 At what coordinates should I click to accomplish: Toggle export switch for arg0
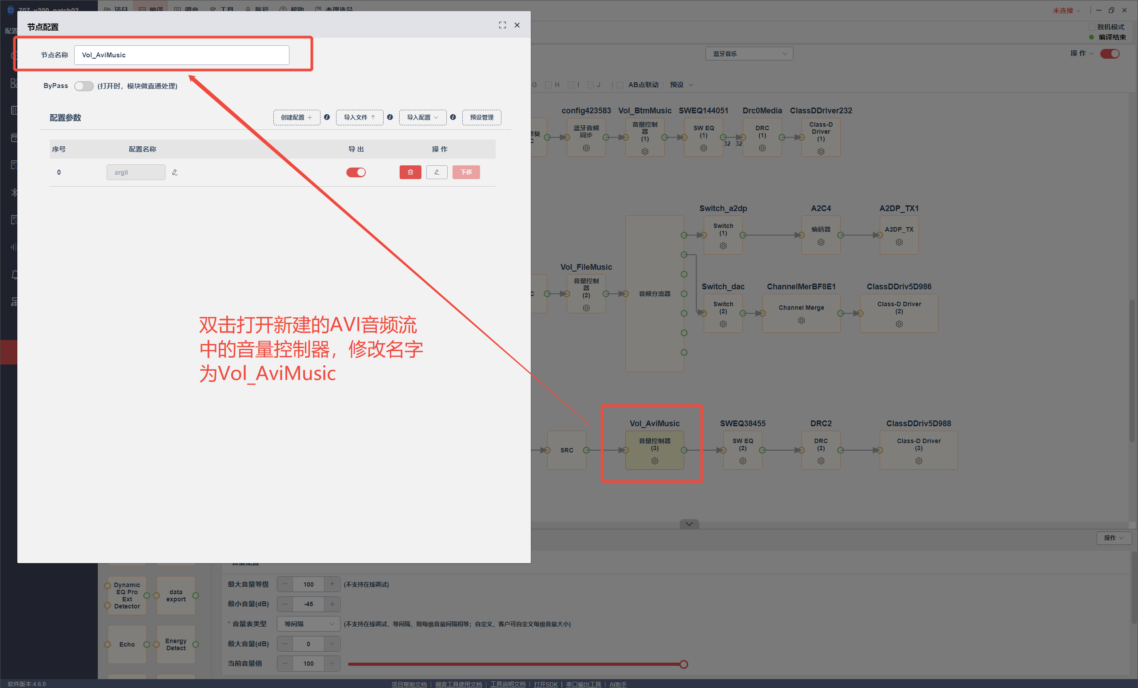356,172
